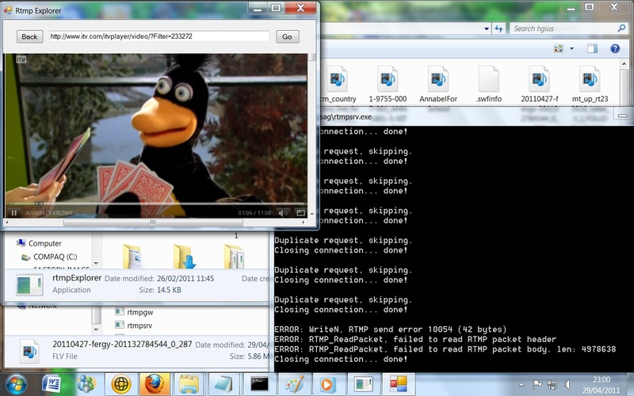Click the right arrow of horizontal scrollbar
Screen dimensions: 634x396
(x=304, y=223)
